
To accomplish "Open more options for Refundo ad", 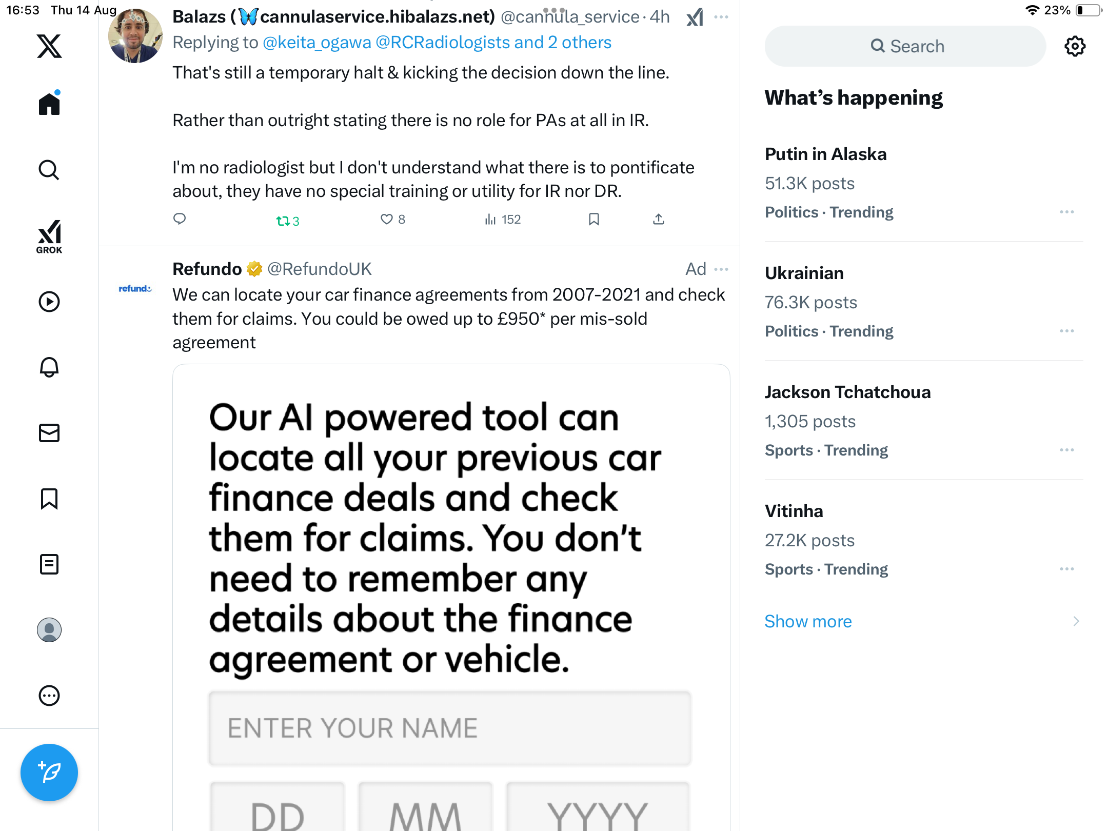I will coord(721,269).
